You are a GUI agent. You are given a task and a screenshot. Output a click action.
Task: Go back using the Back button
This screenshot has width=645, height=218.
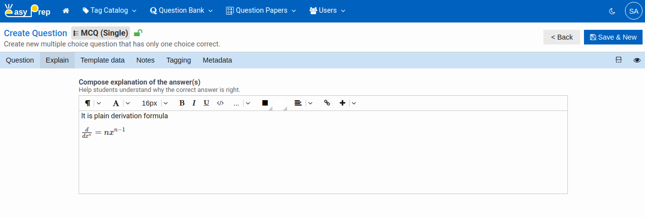point(562,37)
